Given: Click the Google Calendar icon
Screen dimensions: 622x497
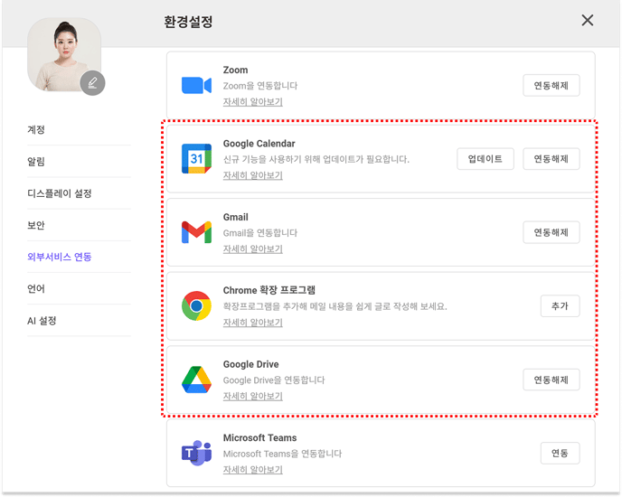Looking at the screenshot, I should pyautogui.click(x=196, y=159).
